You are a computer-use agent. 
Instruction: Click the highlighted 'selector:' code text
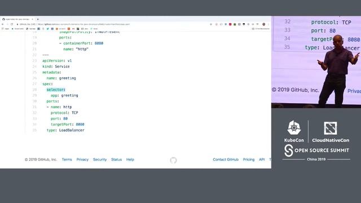56,90
